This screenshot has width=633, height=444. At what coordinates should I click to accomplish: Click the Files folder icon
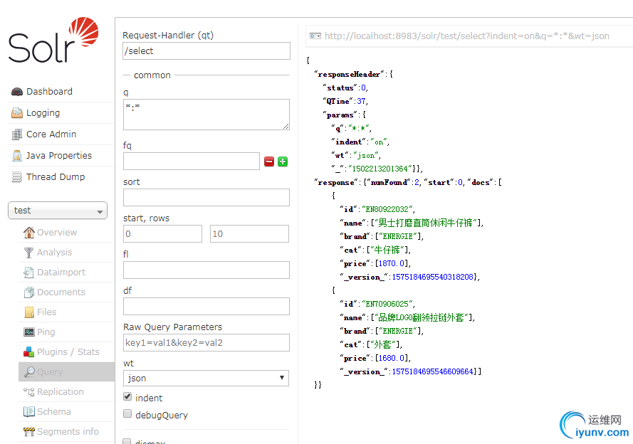click(x=29, y=312)
